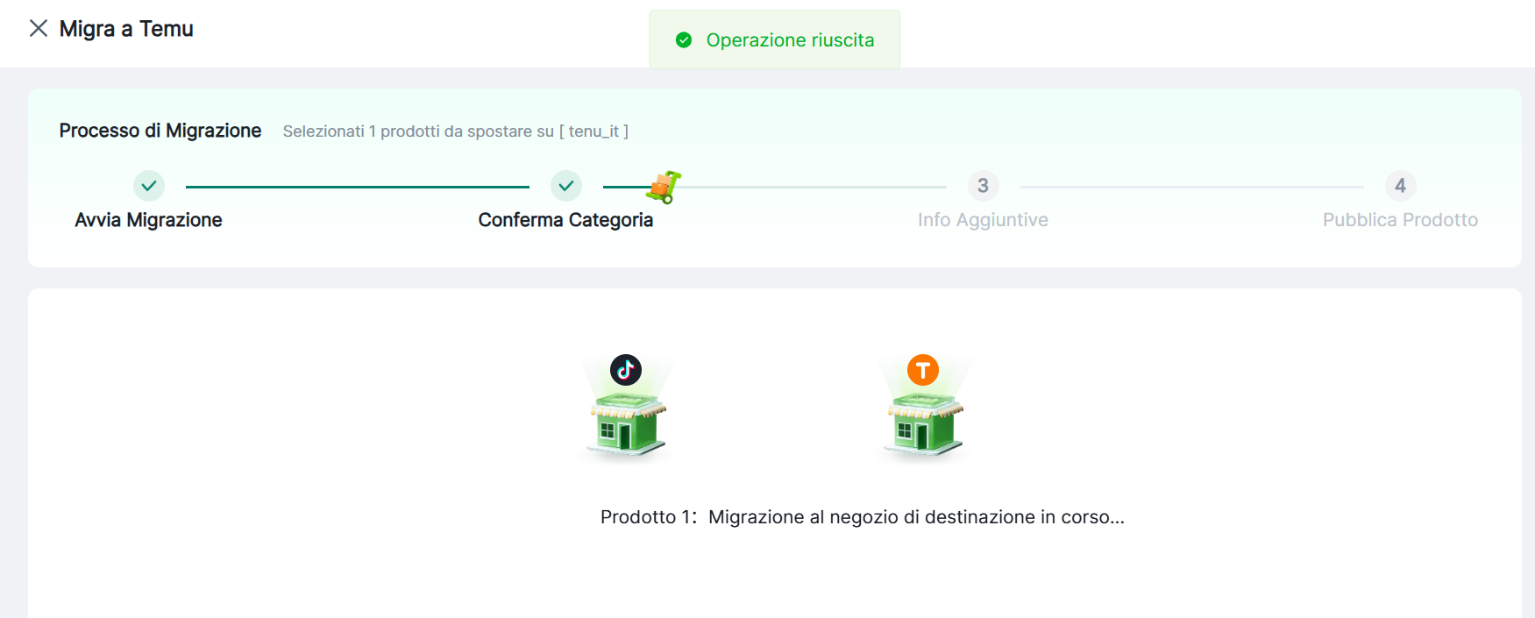The height and width of the screenshot is (618, 1535).
Task: Click the Operazione riuscita notification text
Action: click(790, 40)
